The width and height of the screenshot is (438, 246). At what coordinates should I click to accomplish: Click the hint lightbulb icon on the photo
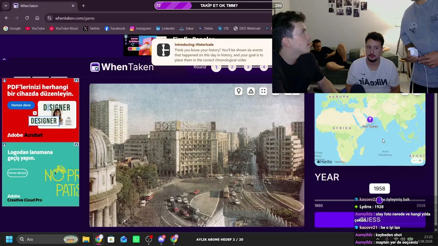239,91
